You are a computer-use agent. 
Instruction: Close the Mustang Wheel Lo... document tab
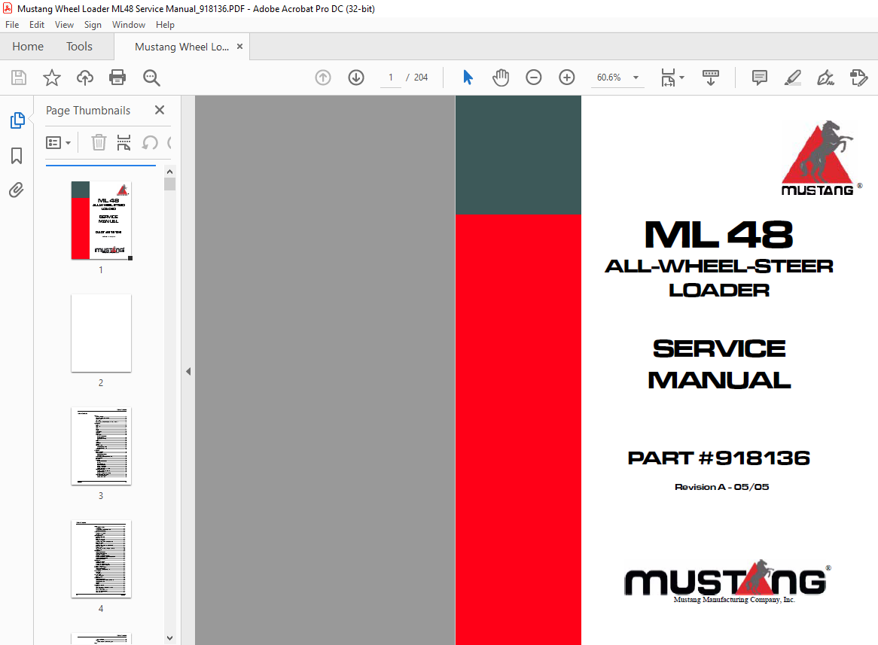[x=239, y=47]
